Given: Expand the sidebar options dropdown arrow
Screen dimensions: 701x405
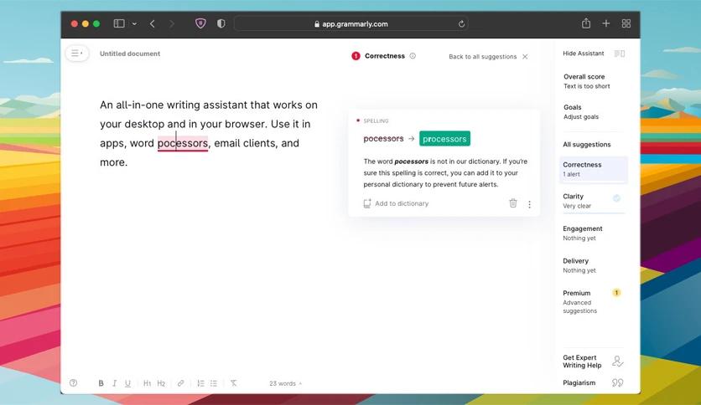Looking at the screenshot, I should click(134, 24).
